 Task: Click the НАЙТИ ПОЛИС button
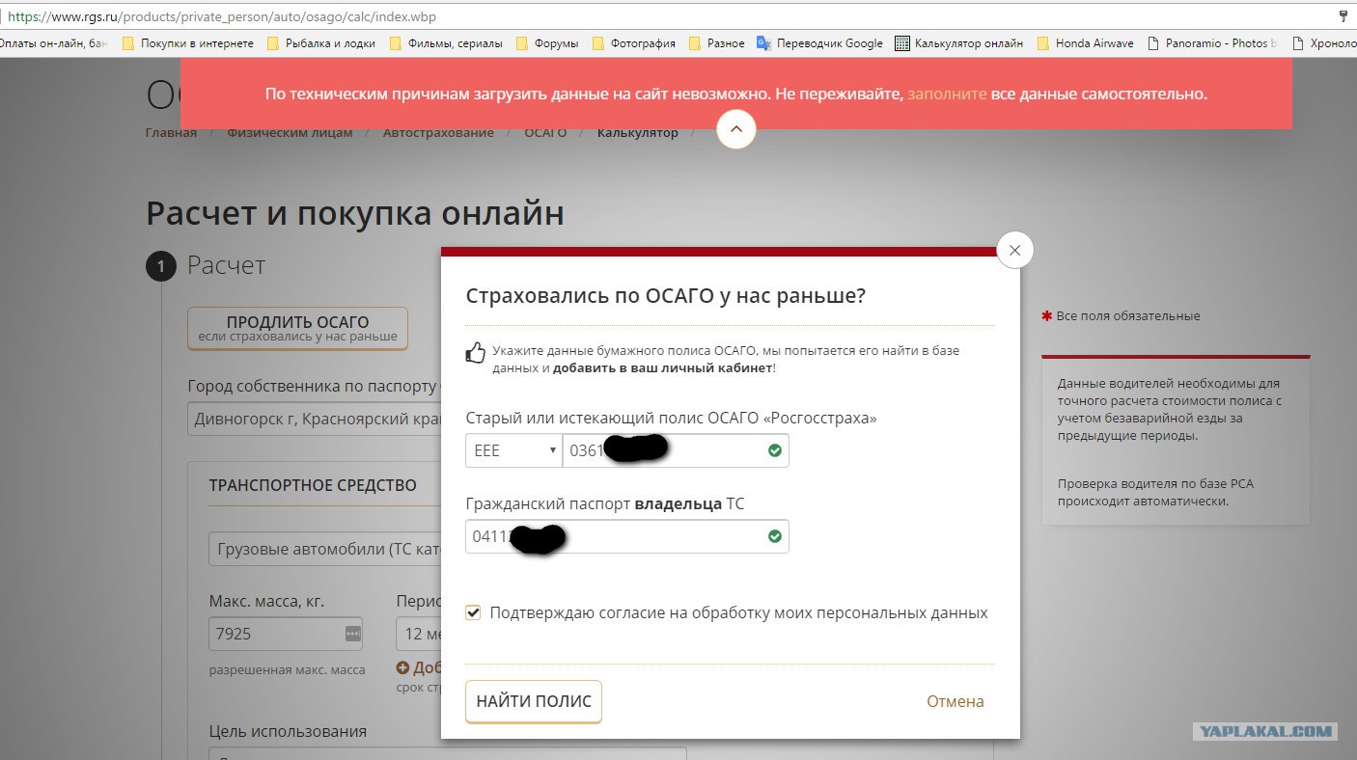(534, 701)
